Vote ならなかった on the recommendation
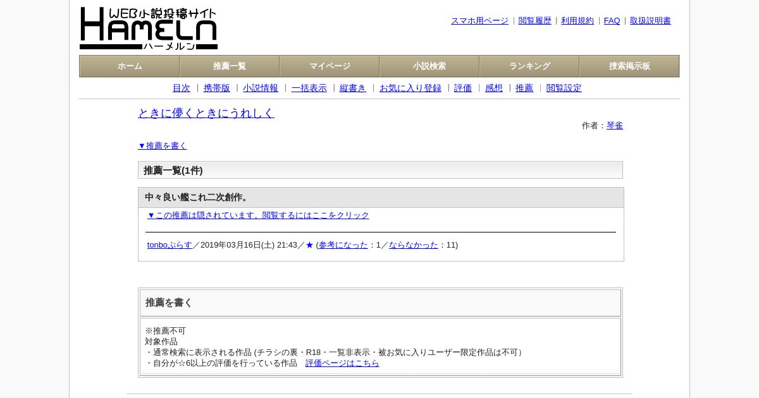This screenshot has width=759, height=398. click(414, 245)
